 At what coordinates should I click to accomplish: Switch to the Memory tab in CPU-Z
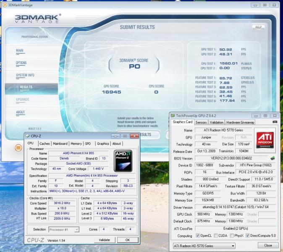tap(76, 144)
